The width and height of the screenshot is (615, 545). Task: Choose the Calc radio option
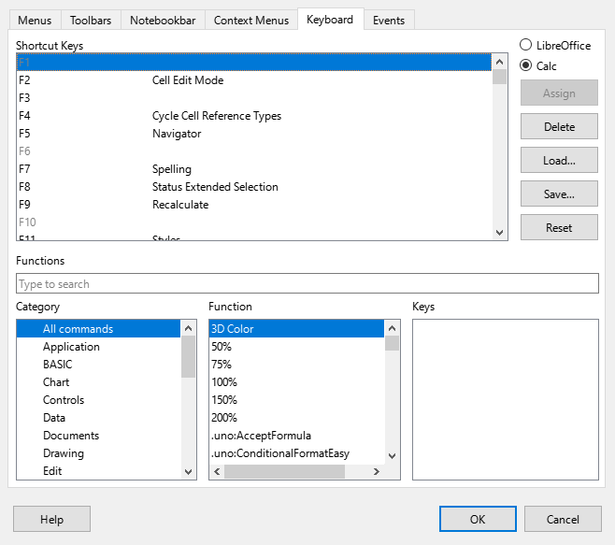538,65
